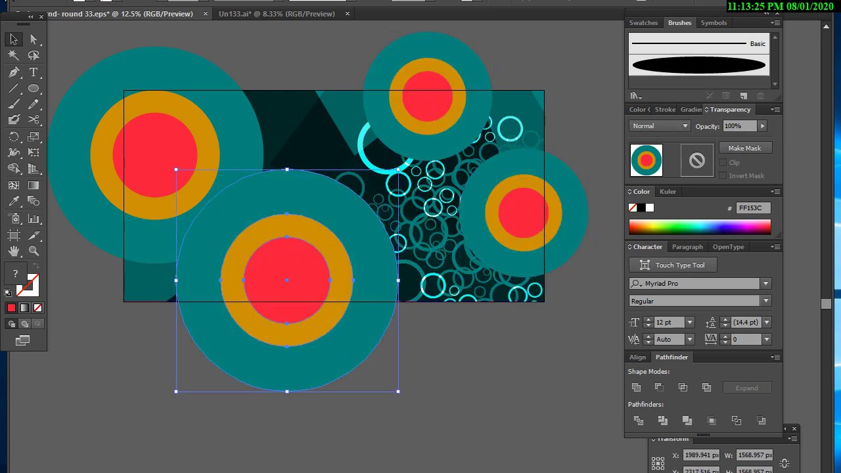Select the Selection tool (black arrow)
This screenshot has height=473, width=841.
coord(14,39)
